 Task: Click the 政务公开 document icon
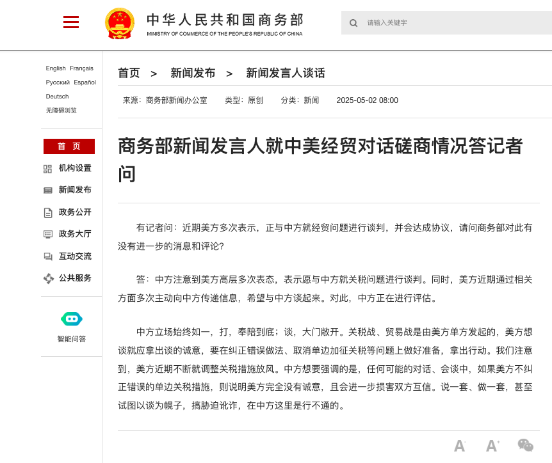(47, 212)
